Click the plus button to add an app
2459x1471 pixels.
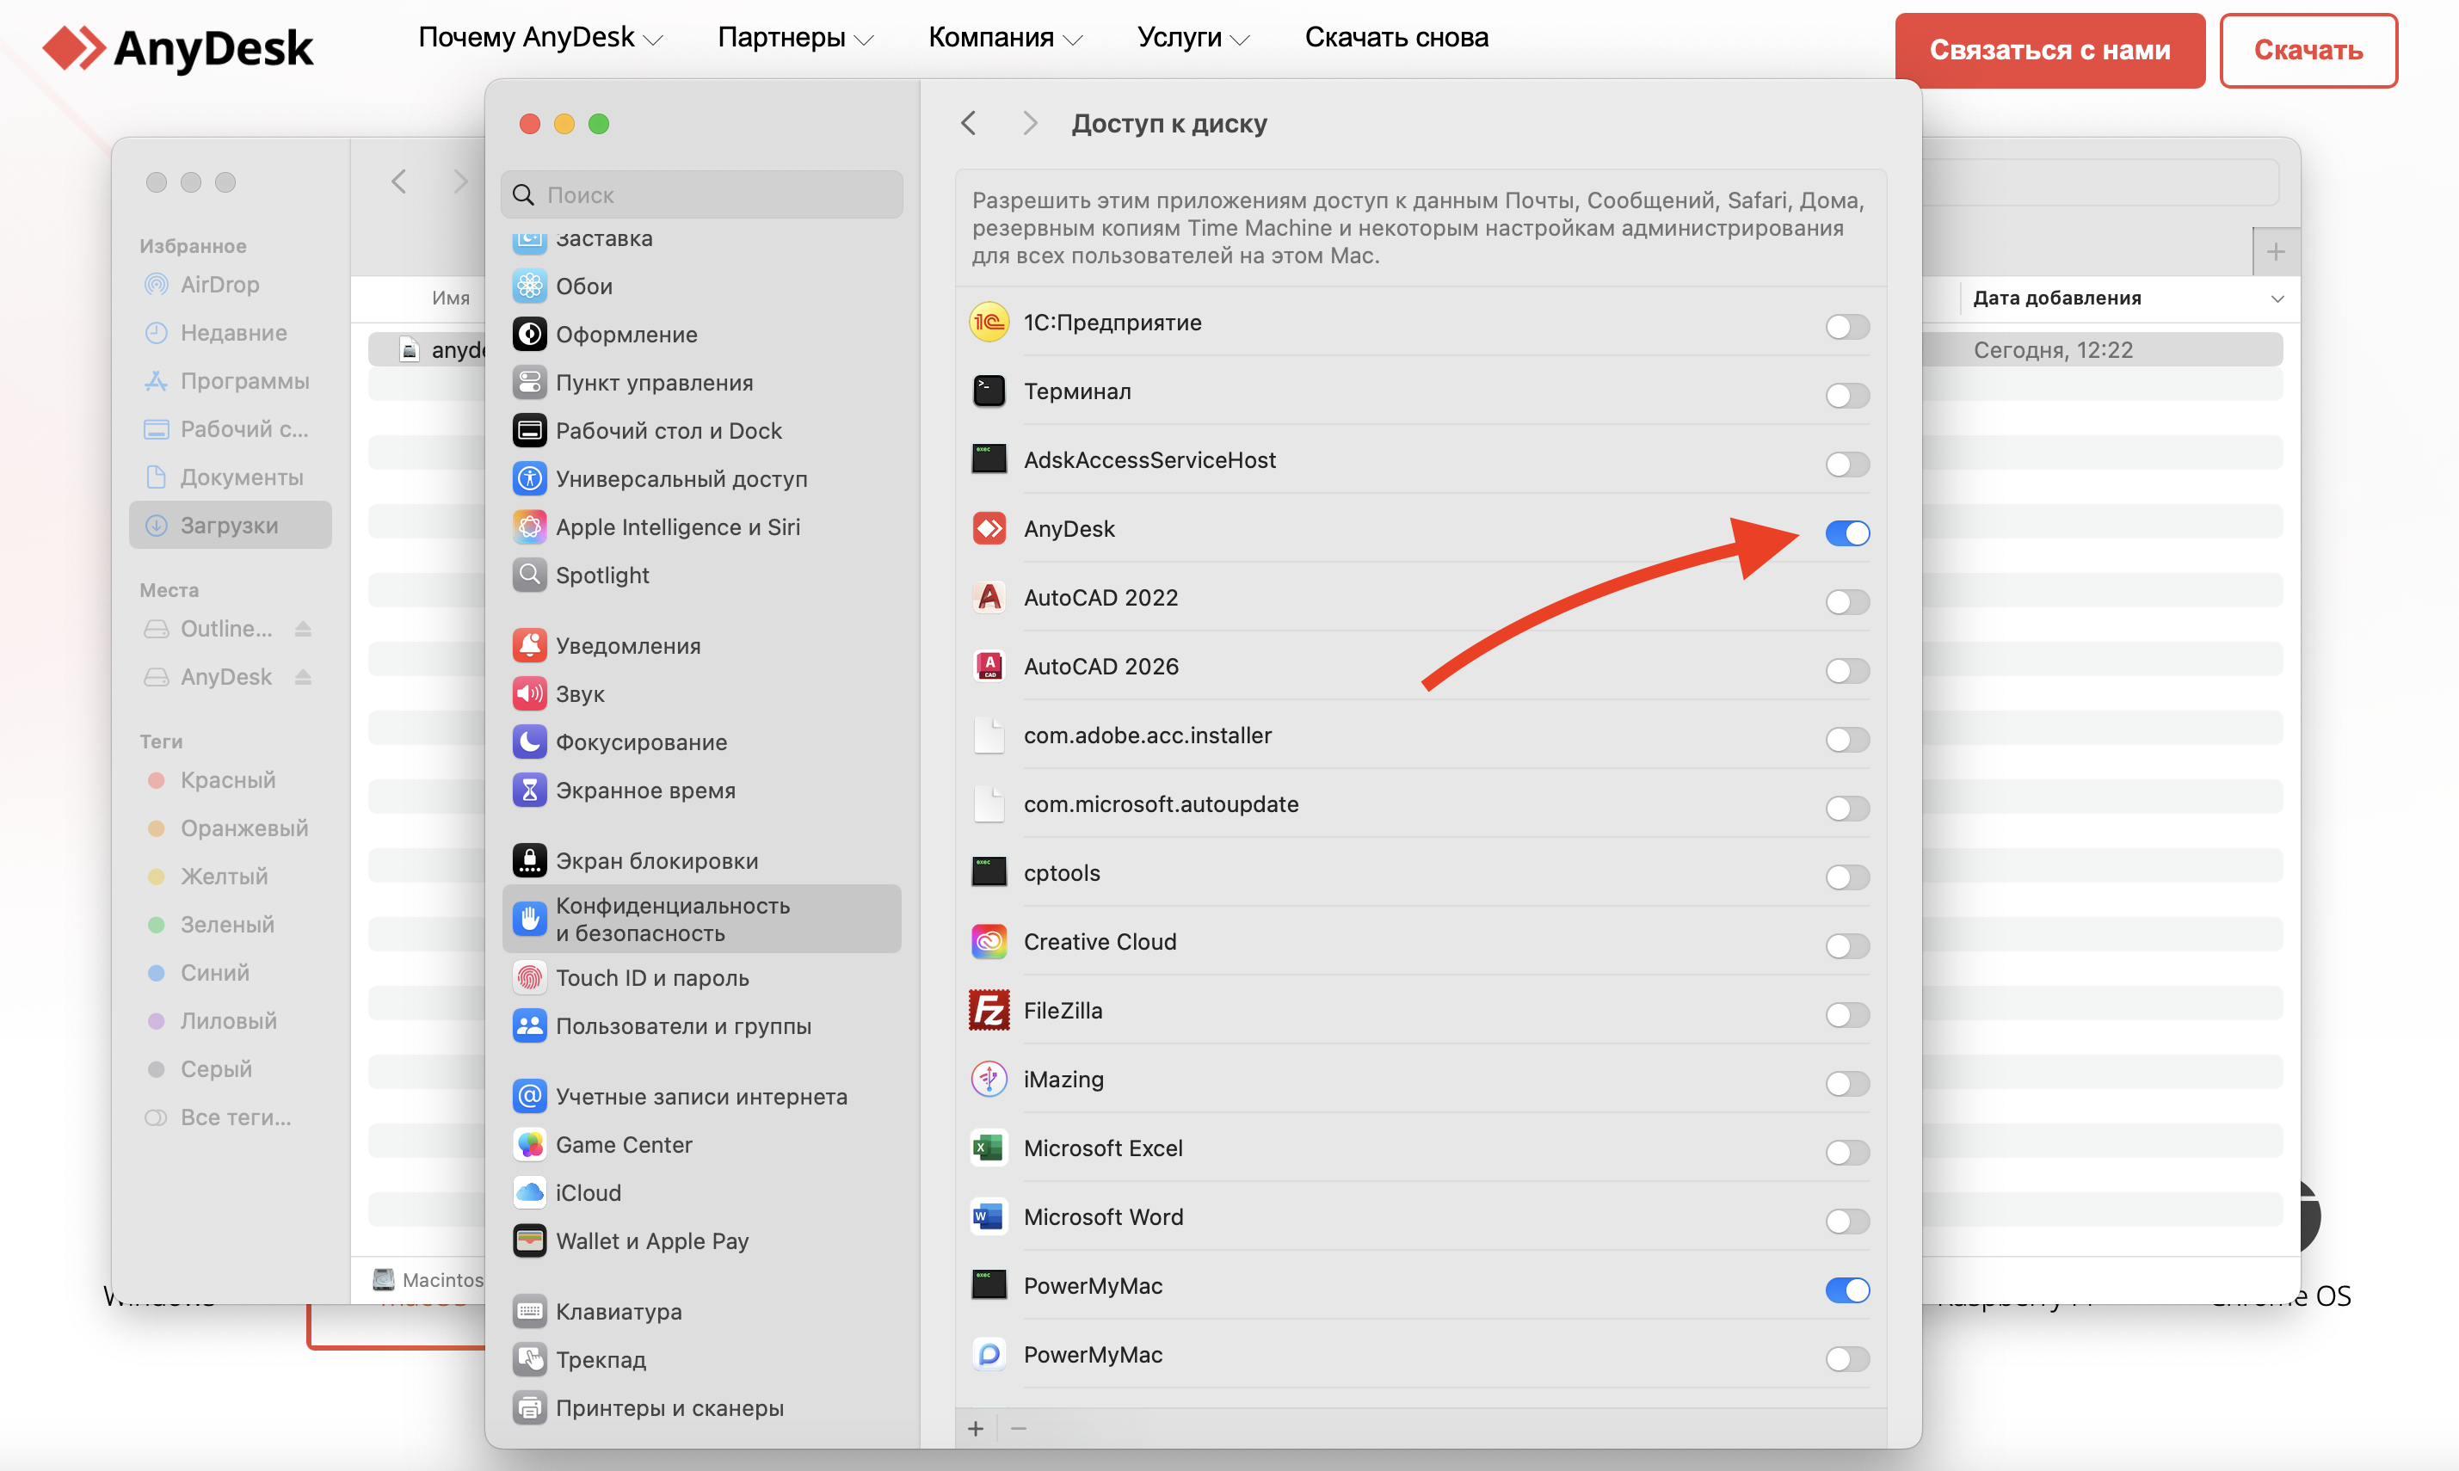pyautogui.click(x=977, y=1428)
